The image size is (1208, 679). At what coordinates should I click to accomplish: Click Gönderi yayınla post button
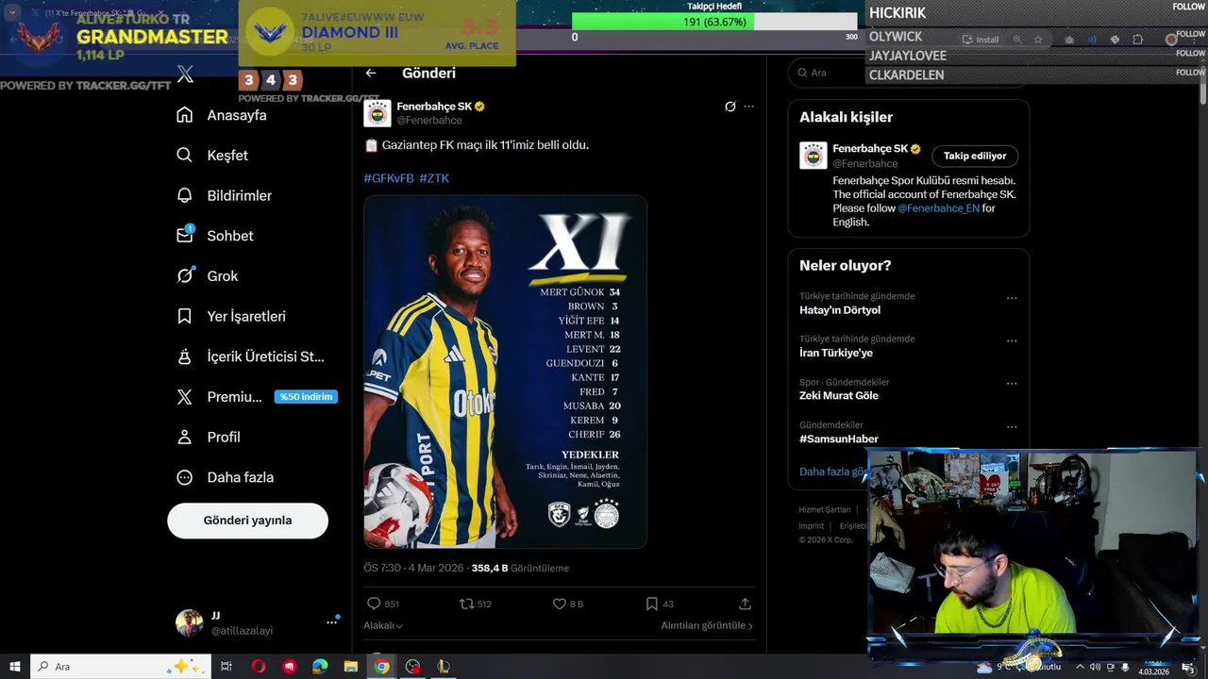(x=247, y=521)
